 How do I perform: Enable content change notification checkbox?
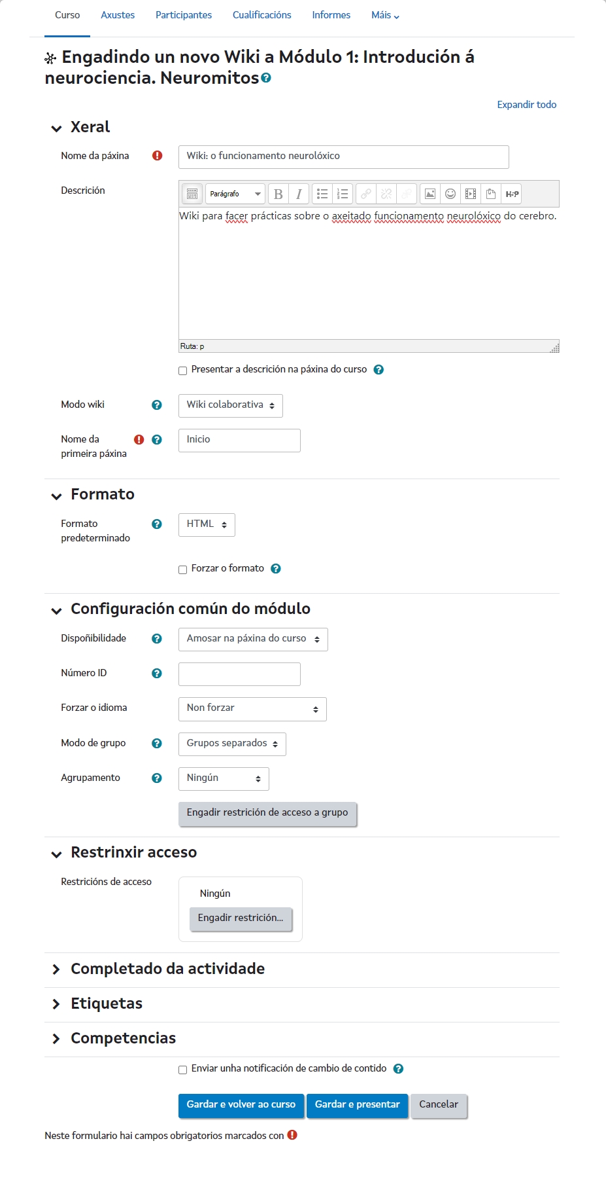click(x=183, y=1070)
